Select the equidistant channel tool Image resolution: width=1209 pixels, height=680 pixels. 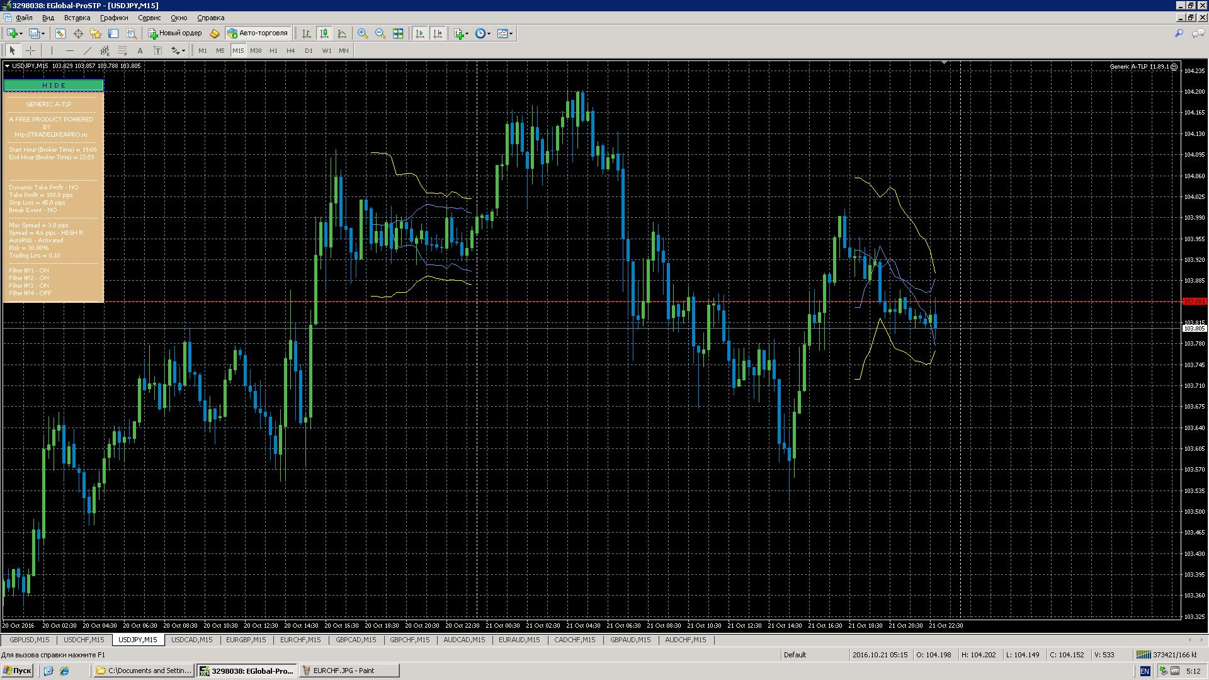(105, 50)
